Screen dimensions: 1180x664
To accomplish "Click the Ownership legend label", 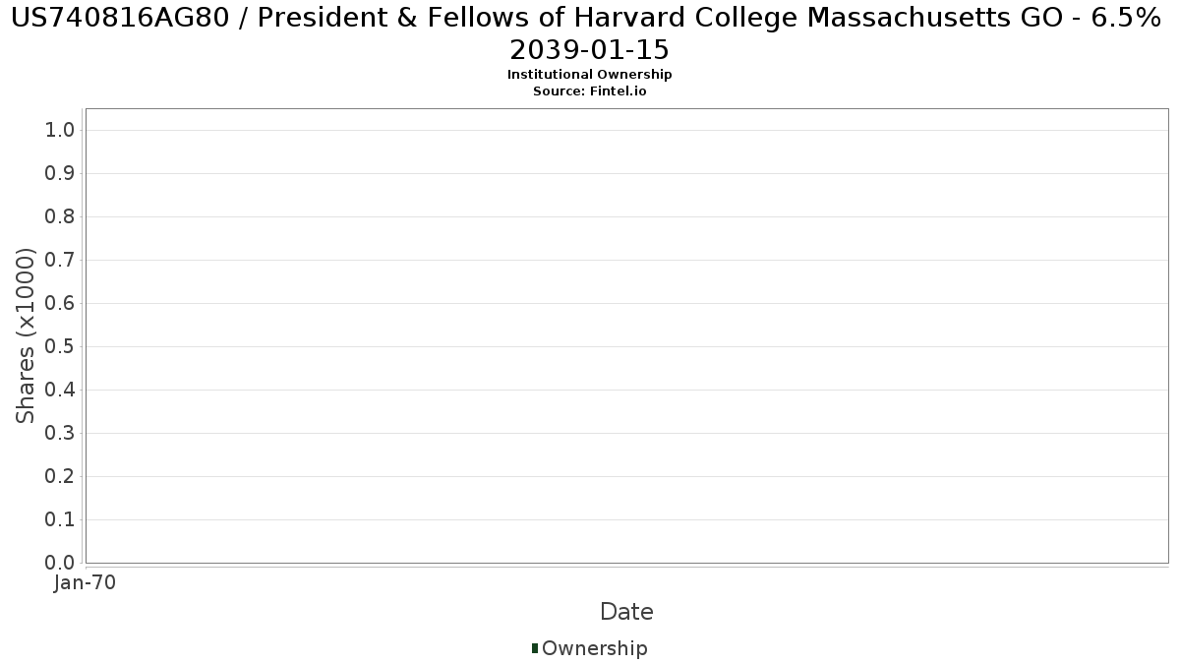I will 594,648.
